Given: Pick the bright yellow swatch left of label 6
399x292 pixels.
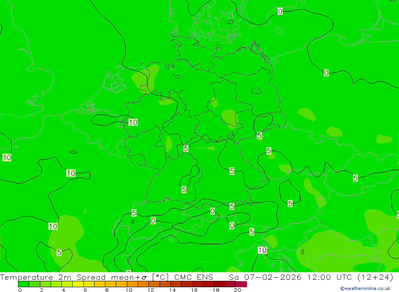Looking at the screenshot, I should pyautogui.click(x=78, y=284).
